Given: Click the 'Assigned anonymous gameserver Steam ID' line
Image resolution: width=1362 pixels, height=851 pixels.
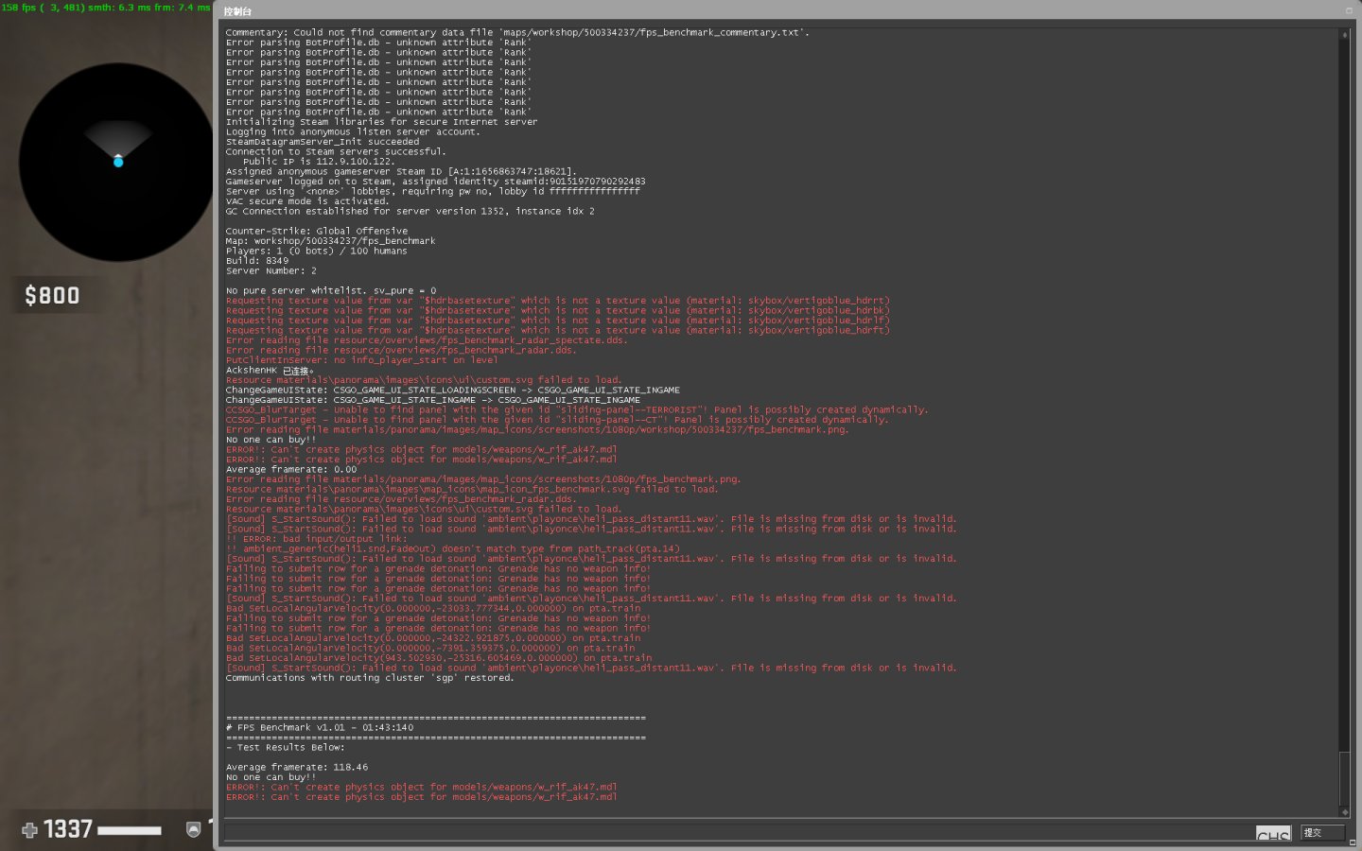Looking at the screenshot, I should (x=401, y=171).
